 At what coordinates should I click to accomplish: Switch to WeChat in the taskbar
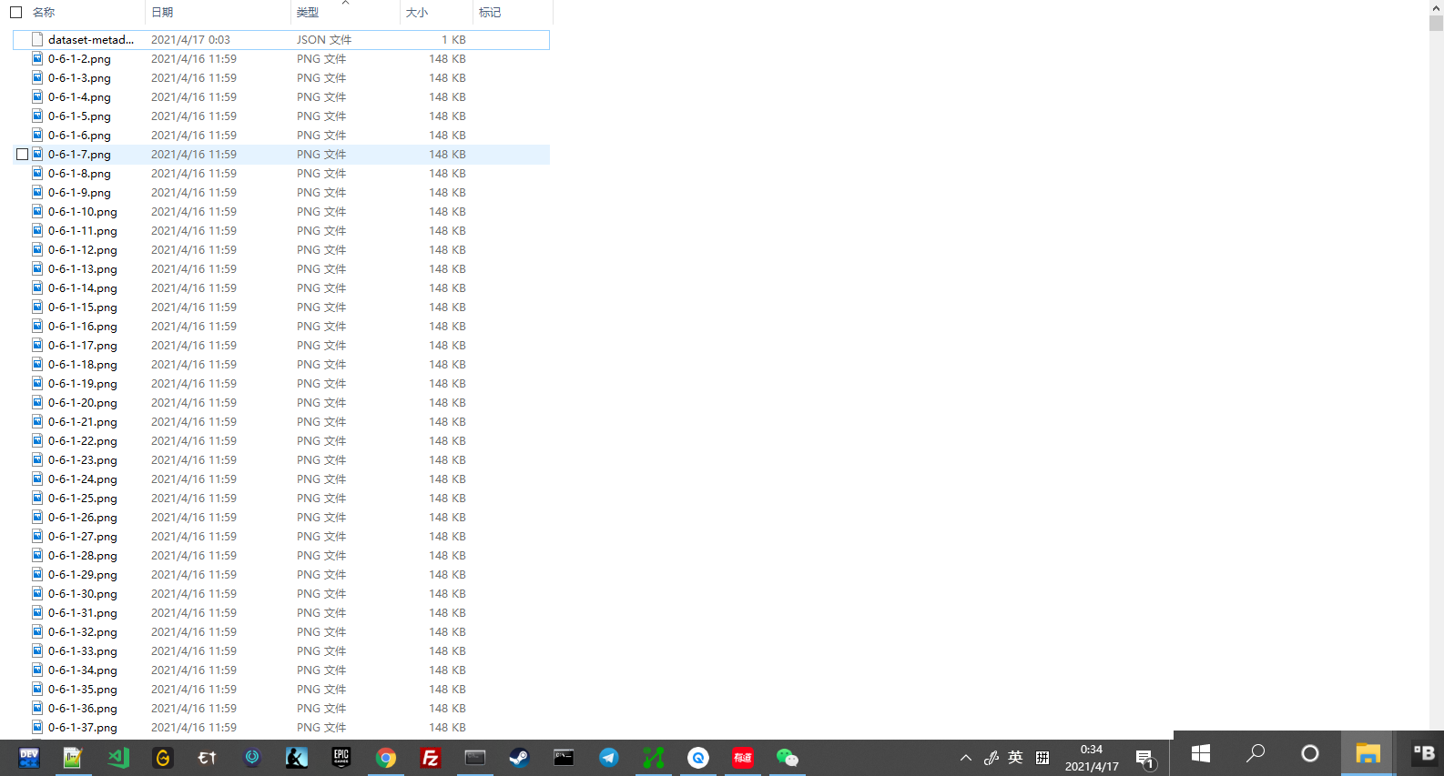coord(788,757)
